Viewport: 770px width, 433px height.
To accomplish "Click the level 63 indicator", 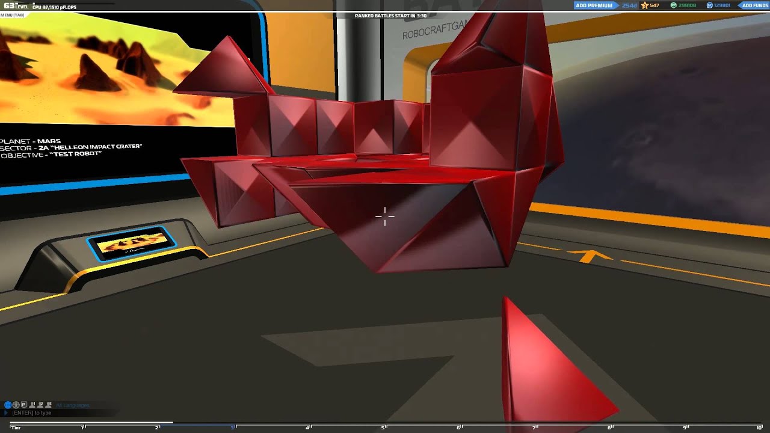I will coord(16,6).
